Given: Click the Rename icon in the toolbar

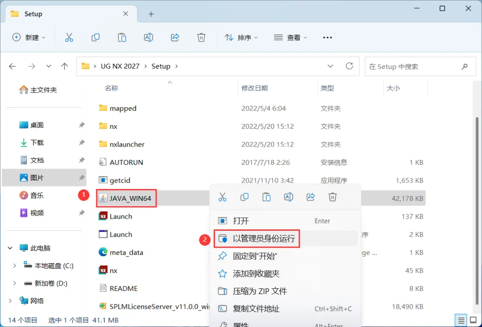Looking at the screenshot, I should [x=149, y=37].
